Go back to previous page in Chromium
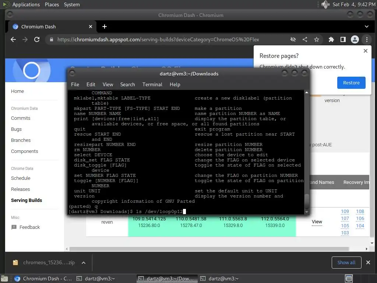 click(13, 39)
